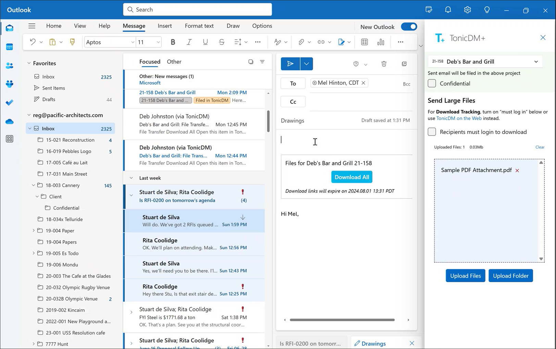Collapse the reg@pacific-architects.com account
The height and width of the screenshot is (349, 556).
29,115
